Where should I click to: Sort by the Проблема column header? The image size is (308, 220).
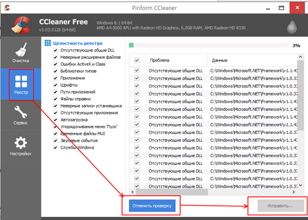pos(176,60)
